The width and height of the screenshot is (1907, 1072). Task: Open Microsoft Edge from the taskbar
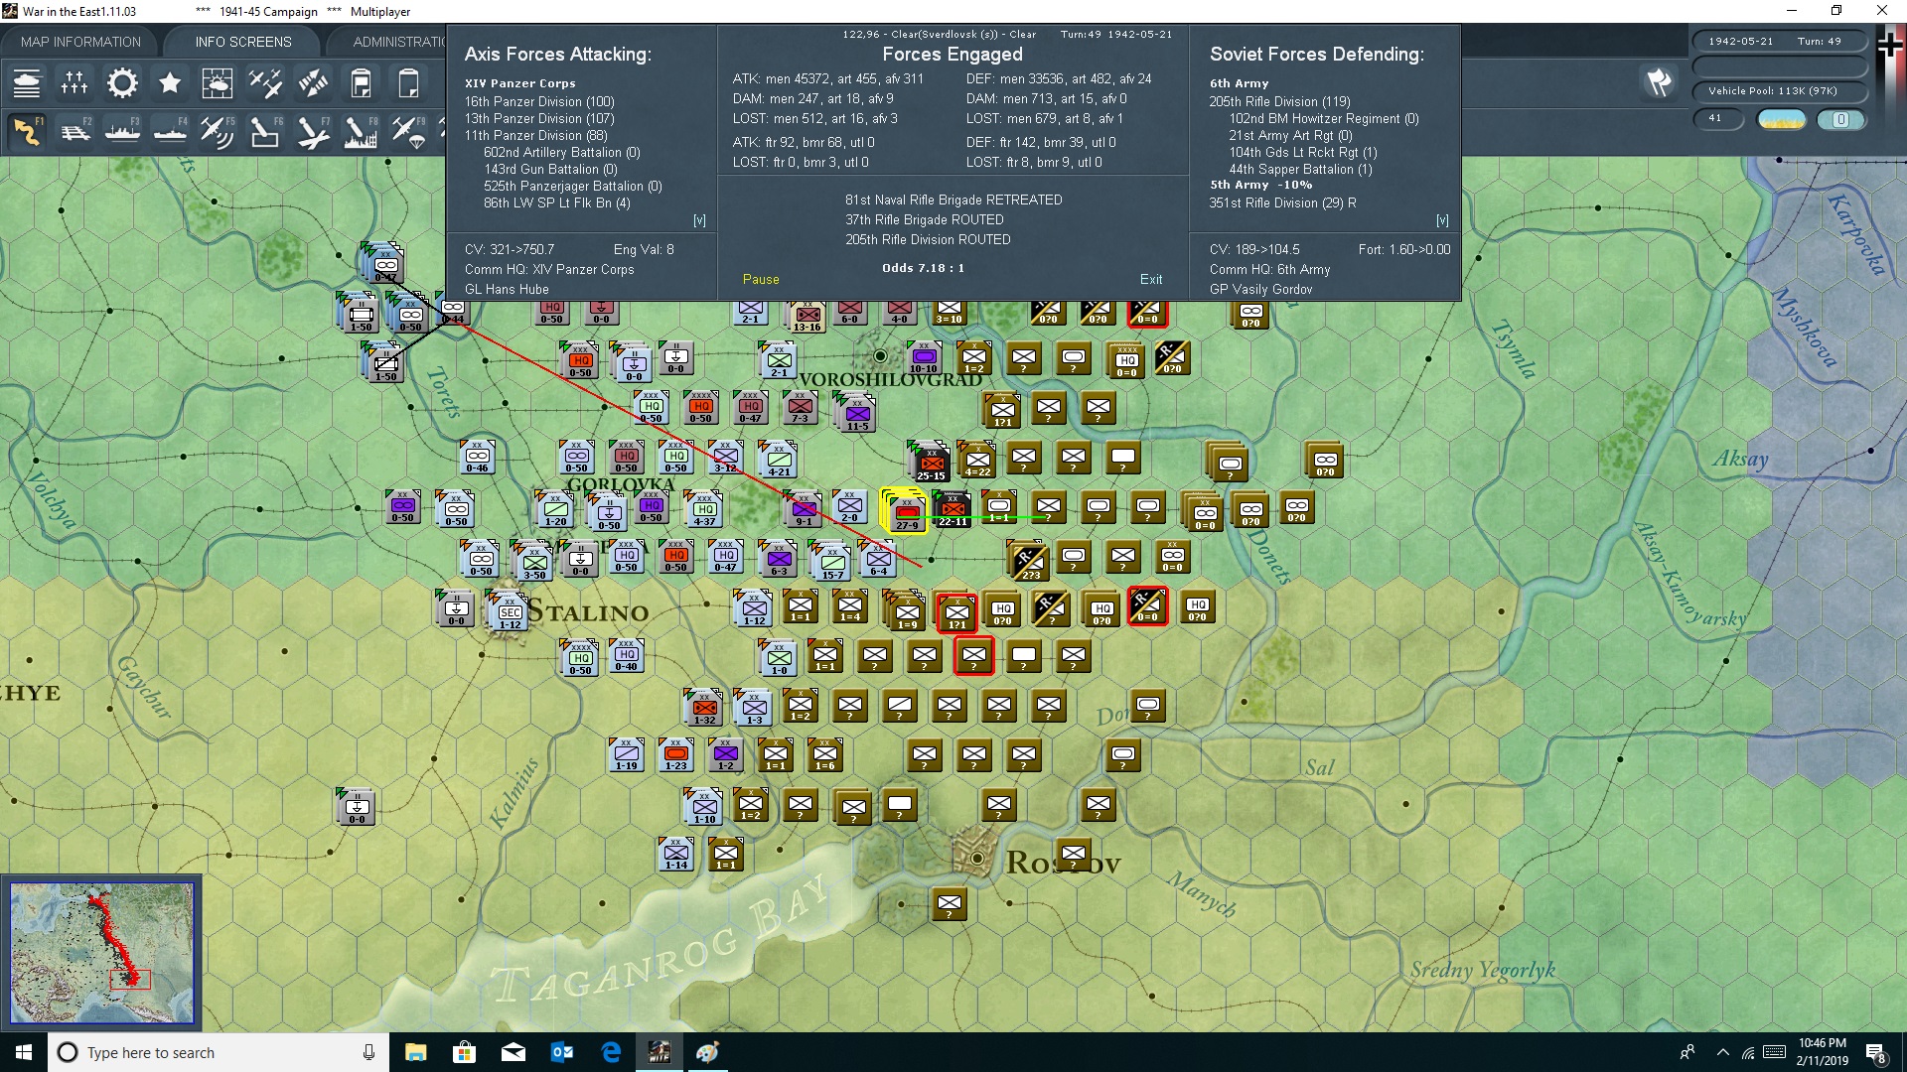point(611,1052)
